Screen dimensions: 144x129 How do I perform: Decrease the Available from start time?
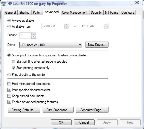click(x=66, y=27)
